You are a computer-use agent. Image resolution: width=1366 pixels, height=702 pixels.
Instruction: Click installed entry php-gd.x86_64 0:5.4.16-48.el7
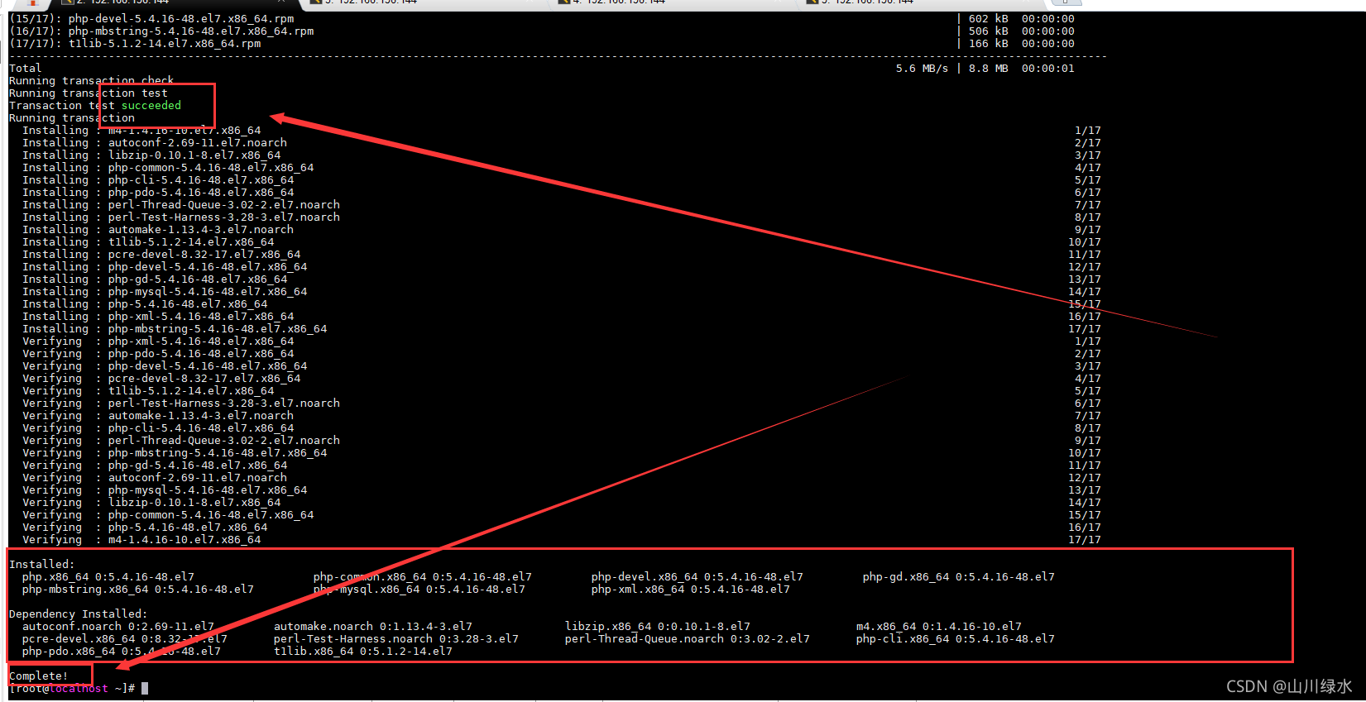[959, 576]
